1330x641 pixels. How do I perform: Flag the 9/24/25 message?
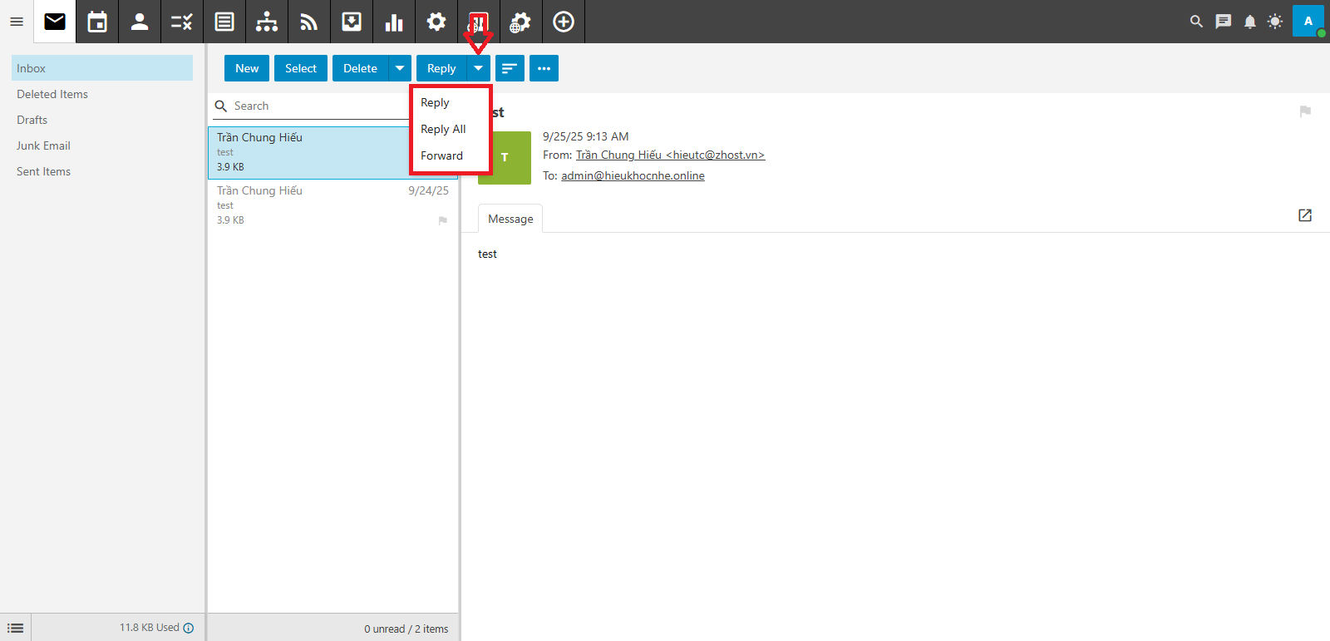pyautogui.click(x=442, y=220)
